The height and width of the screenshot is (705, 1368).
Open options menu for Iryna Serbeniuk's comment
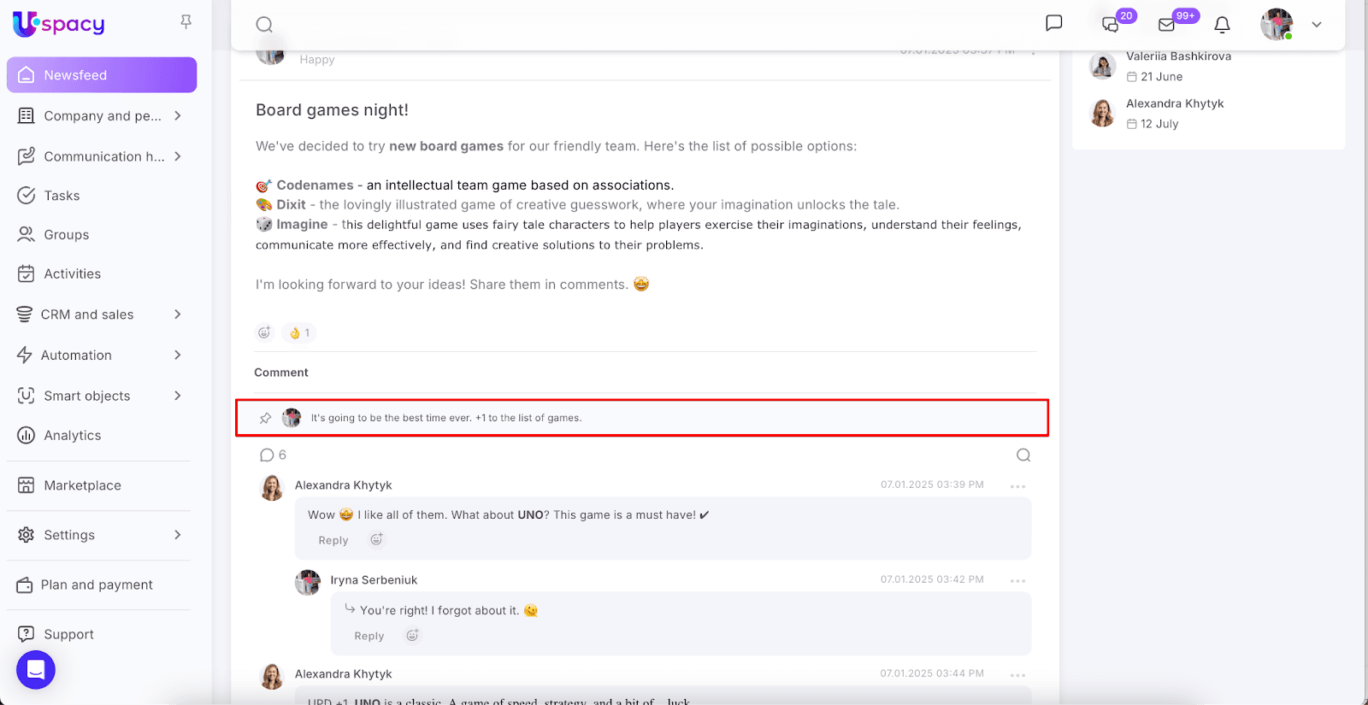pos(1017,581)
